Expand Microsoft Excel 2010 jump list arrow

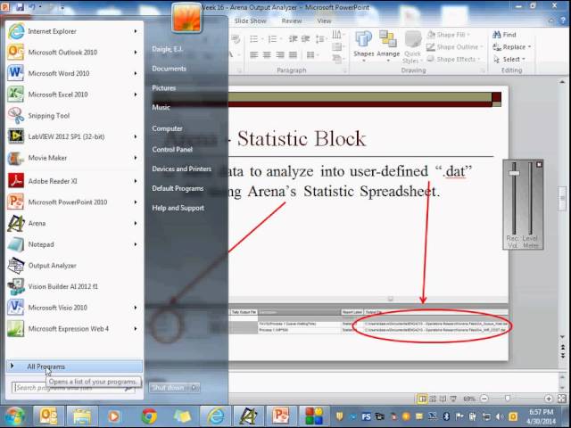click(136, 95)
